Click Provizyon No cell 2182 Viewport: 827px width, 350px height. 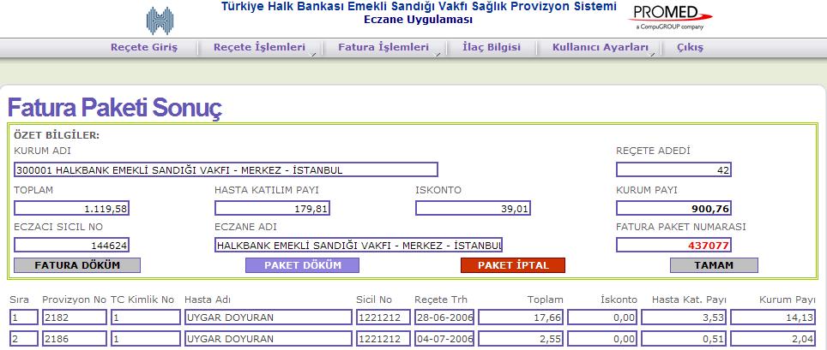point(75,317)
